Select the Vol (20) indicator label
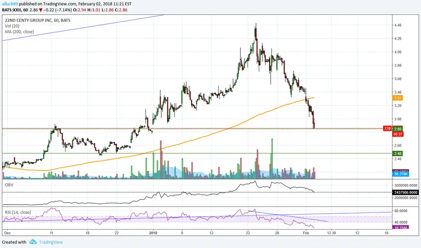Image resolution: width=421 pixels, height=248 pixels. (12, 26)
